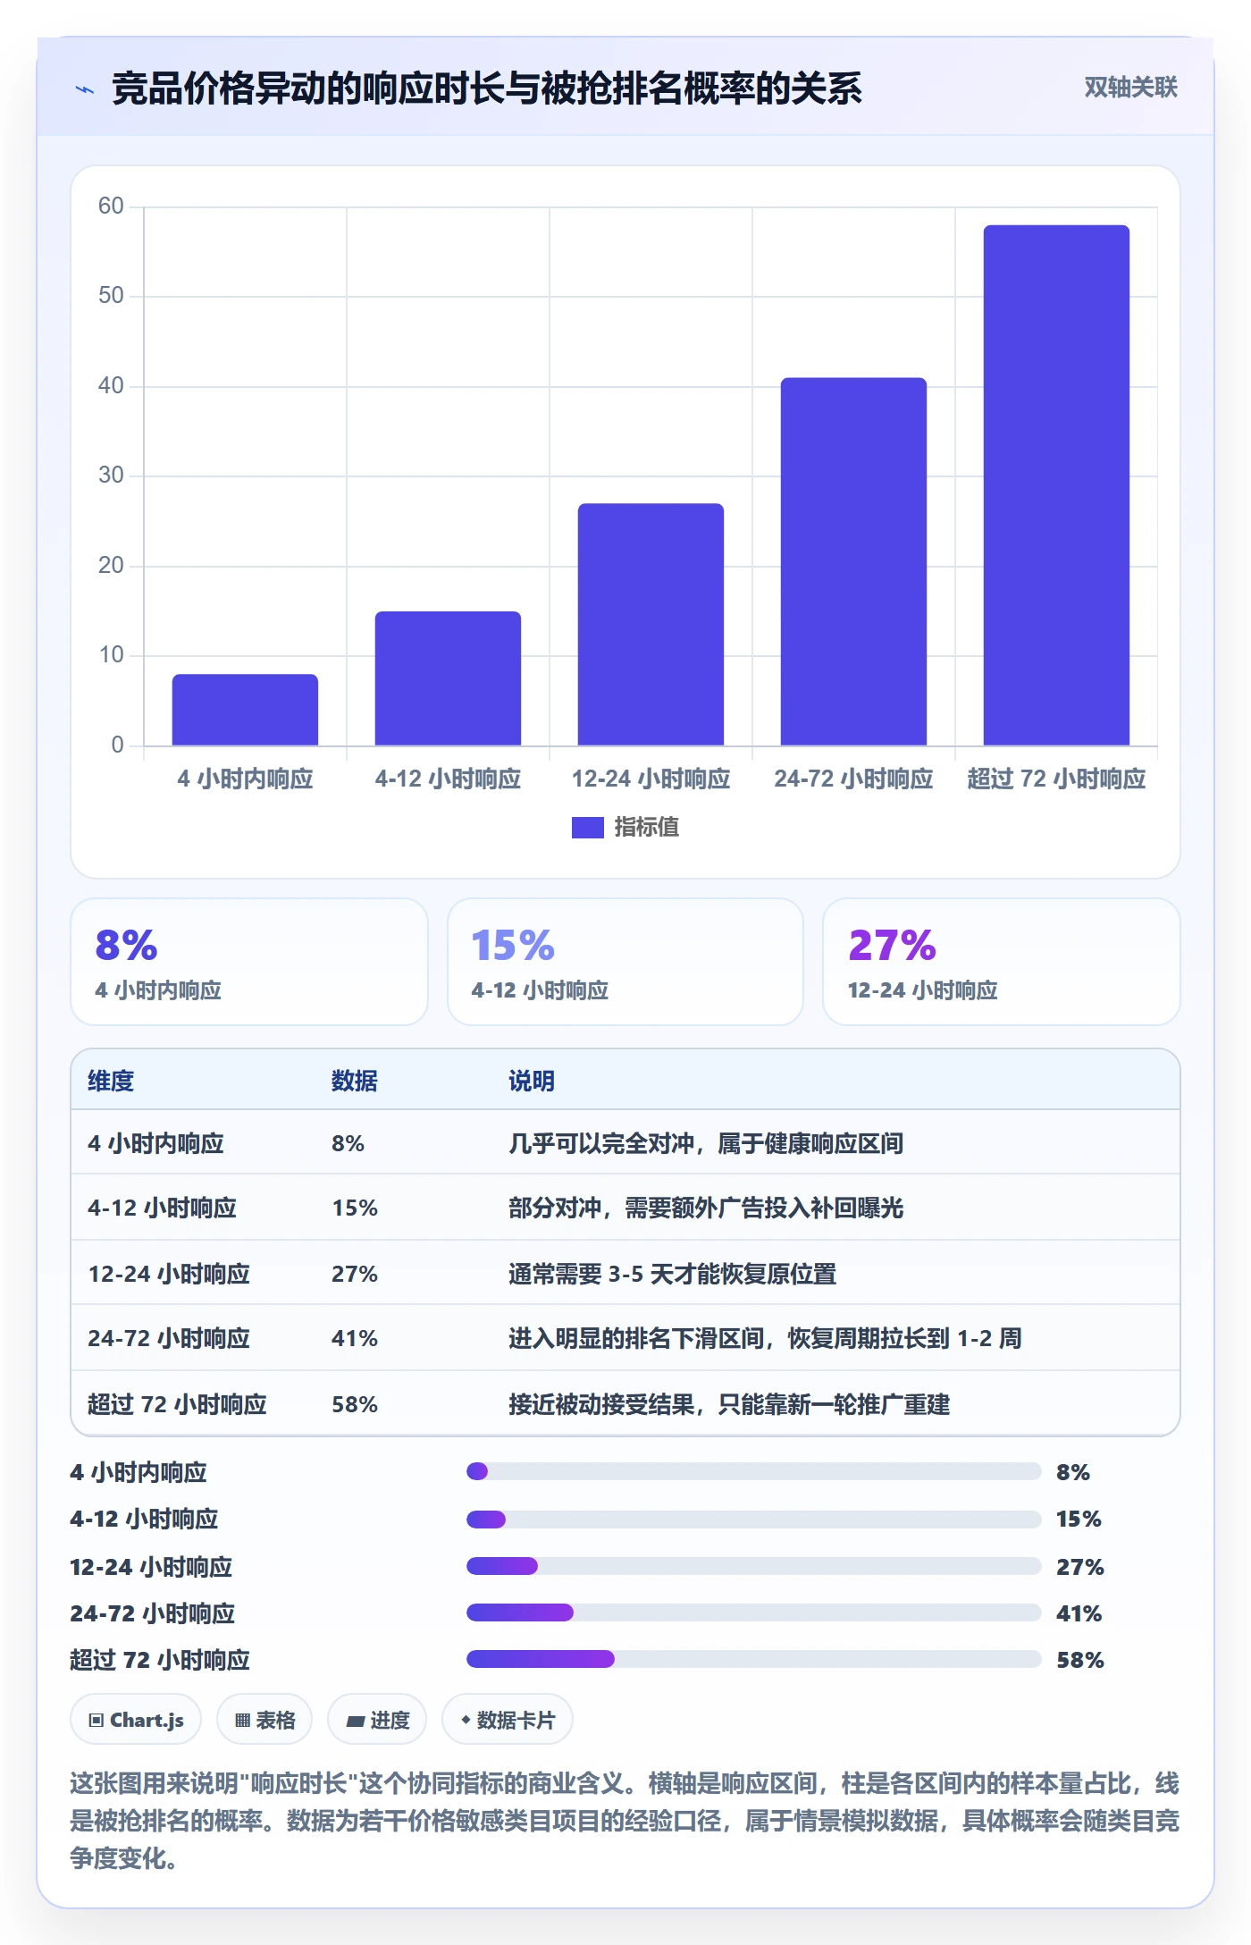Click the y-axis label 60 on the chart
This screenshot has height=1945, width=1251.
(x=111, y=206)
